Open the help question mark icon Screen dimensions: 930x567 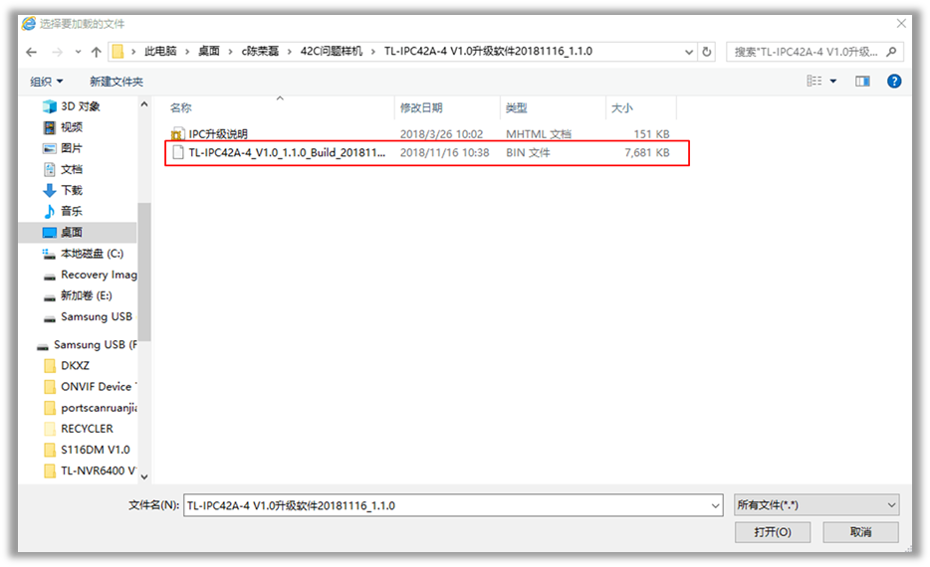(x=893, y=82)
